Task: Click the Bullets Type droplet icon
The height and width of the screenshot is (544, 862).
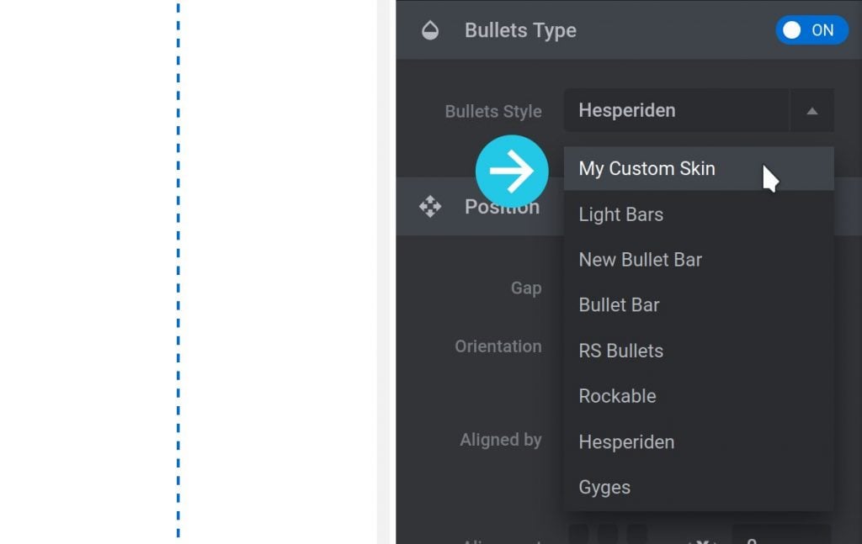Action: (430, 30)
